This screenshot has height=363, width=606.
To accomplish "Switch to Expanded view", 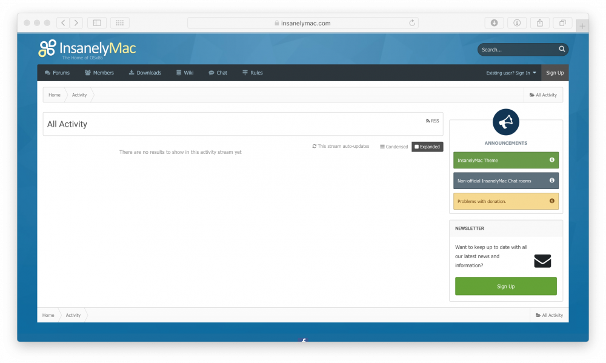I will 427,147.
